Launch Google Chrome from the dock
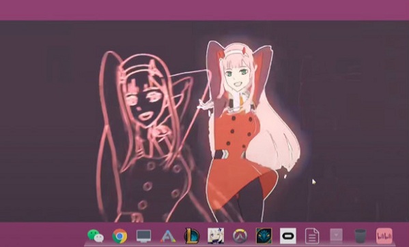 pos(119,236)
